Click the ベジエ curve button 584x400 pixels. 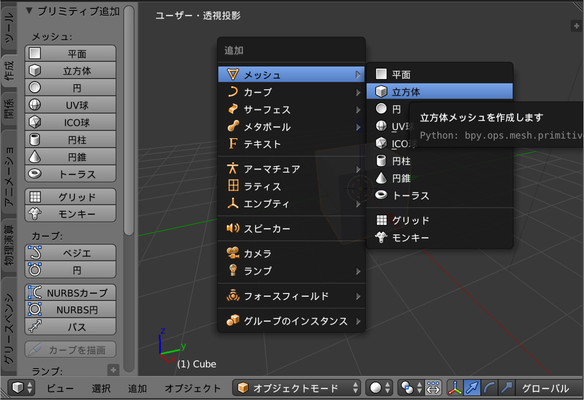tap(70, 253)
